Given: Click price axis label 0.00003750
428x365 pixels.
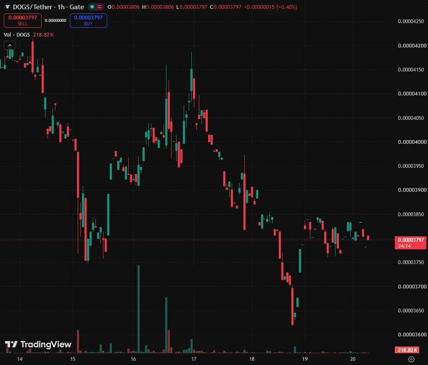Looking at the screenshot, I should click(411, 262).
